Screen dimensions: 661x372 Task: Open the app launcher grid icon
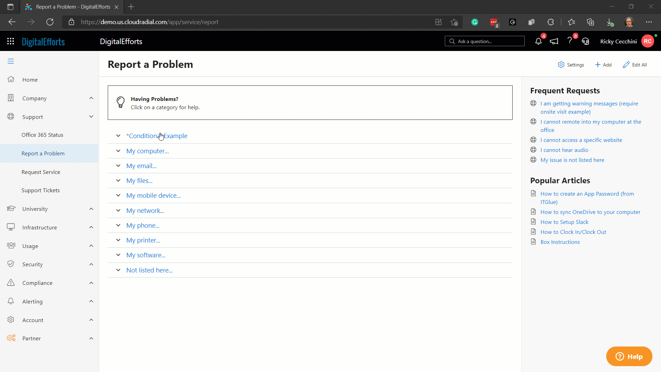point(11,41)
